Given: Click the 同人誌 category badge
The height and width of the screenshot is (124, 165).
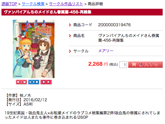Looking at the screenshot, I should tap(21, 82).
